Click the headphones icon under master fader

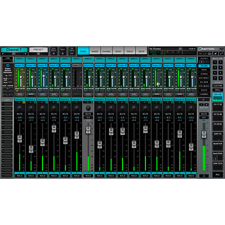[204, 175]
